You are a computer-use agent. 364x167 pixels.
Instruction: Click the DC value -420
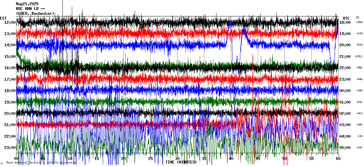click(359, 125)
